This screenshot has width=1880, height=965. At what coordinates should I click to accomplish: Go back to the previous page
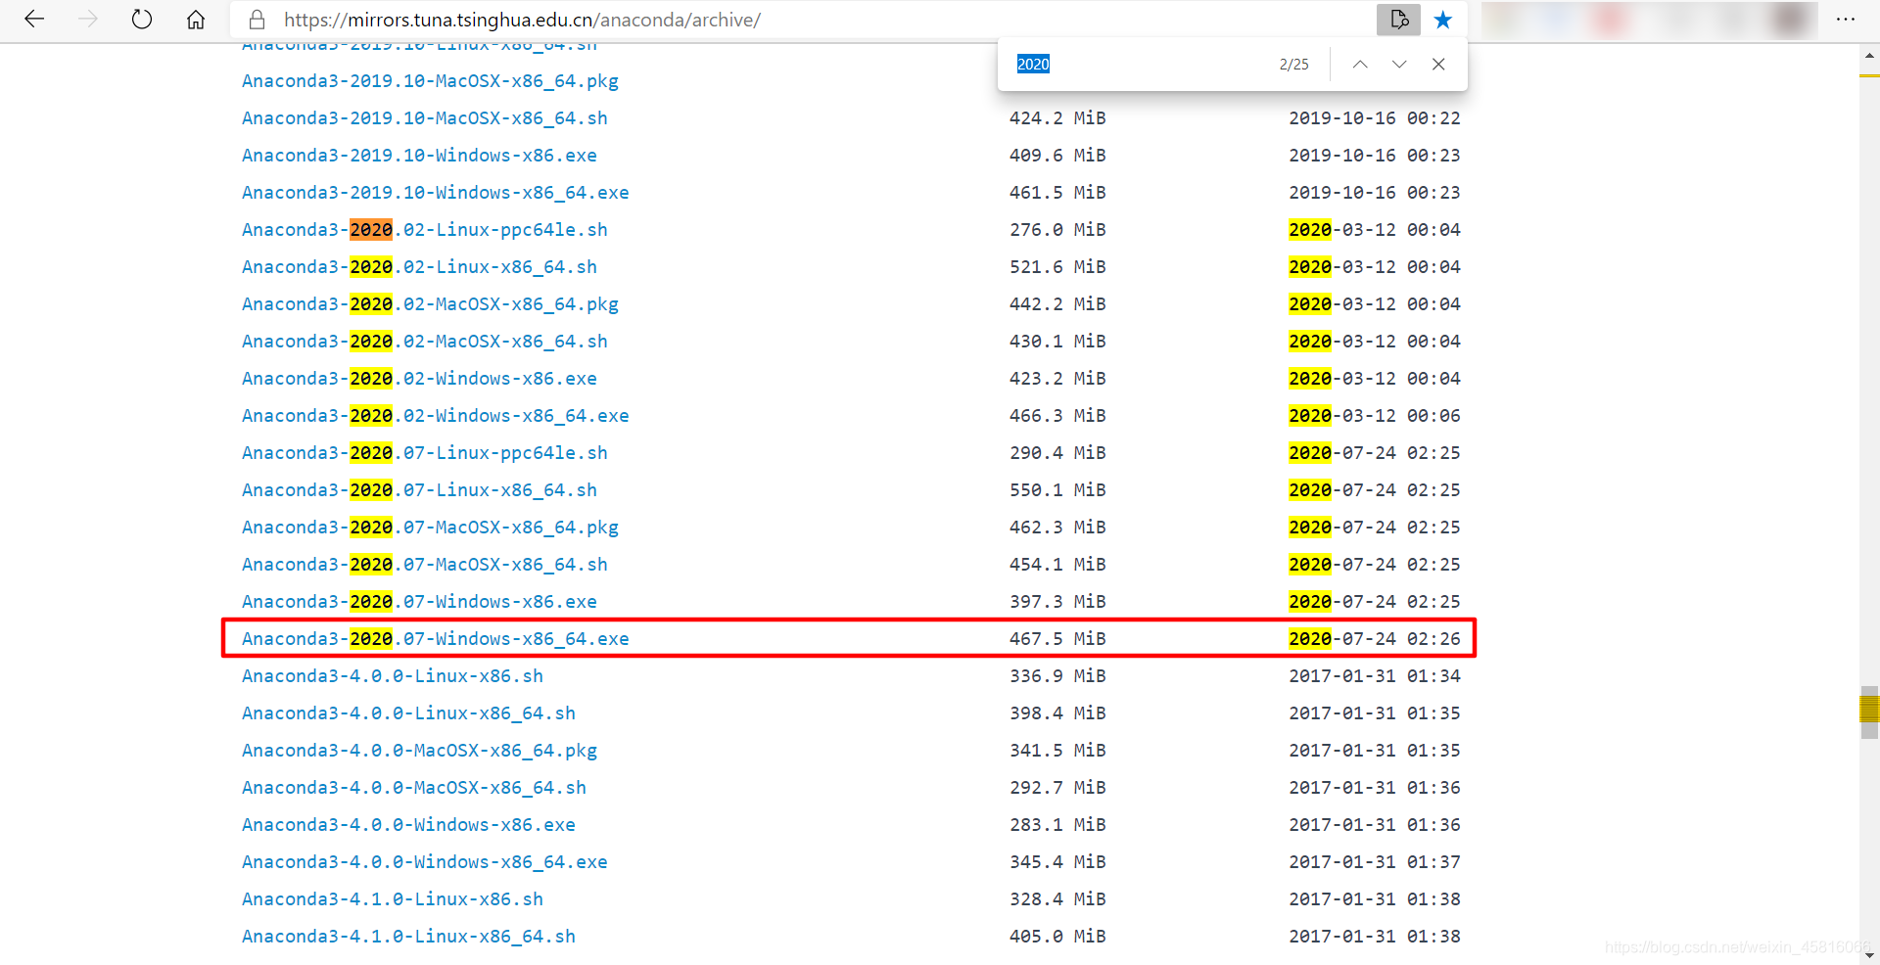click(34, 20)
